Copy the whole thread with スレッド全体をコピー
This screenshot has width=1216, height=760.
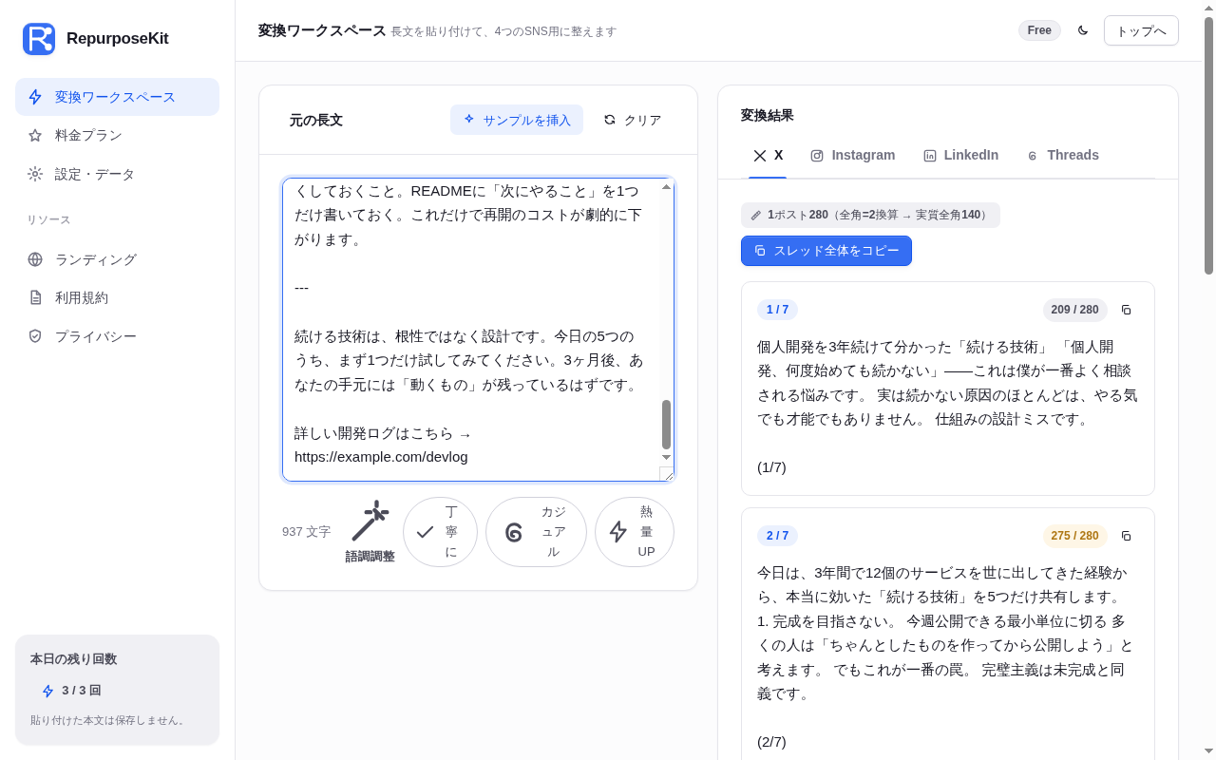826,251
